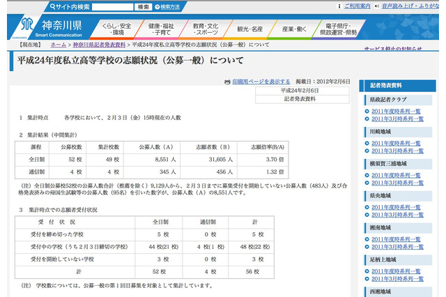The width and height of the screenshot is (446, 297).
Task: Open the 検索方法 help link
Action: point(170,7)
